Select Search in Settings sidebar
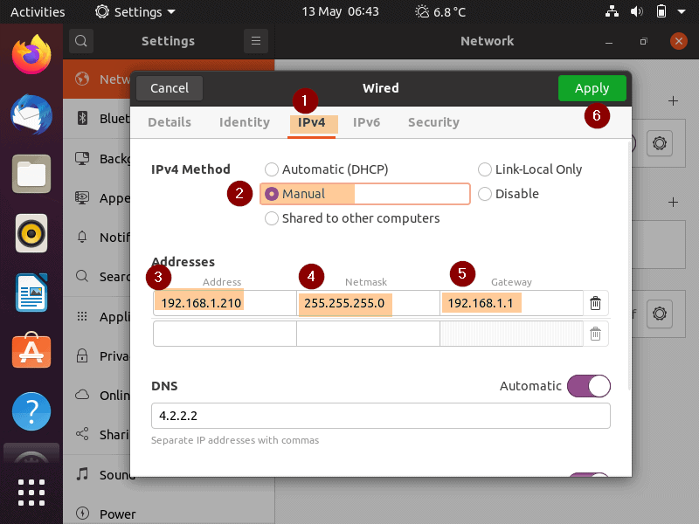The image size is (699, 524). point(97,277)
